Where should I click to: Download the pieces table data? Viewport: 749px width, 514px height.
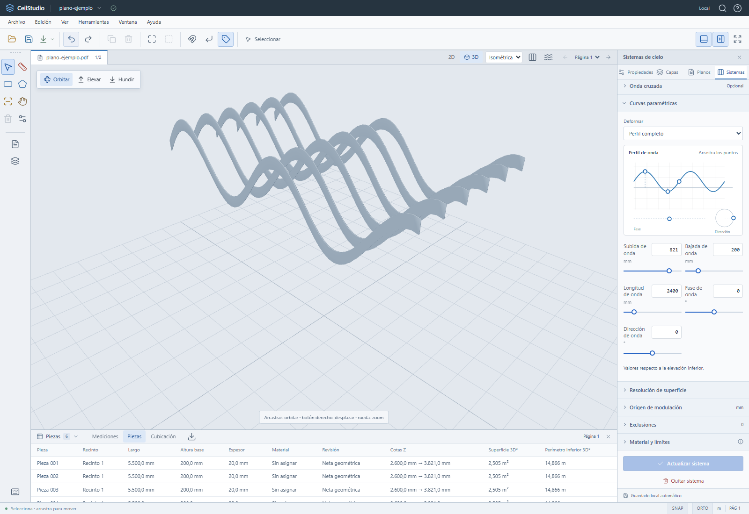(191, 436)
